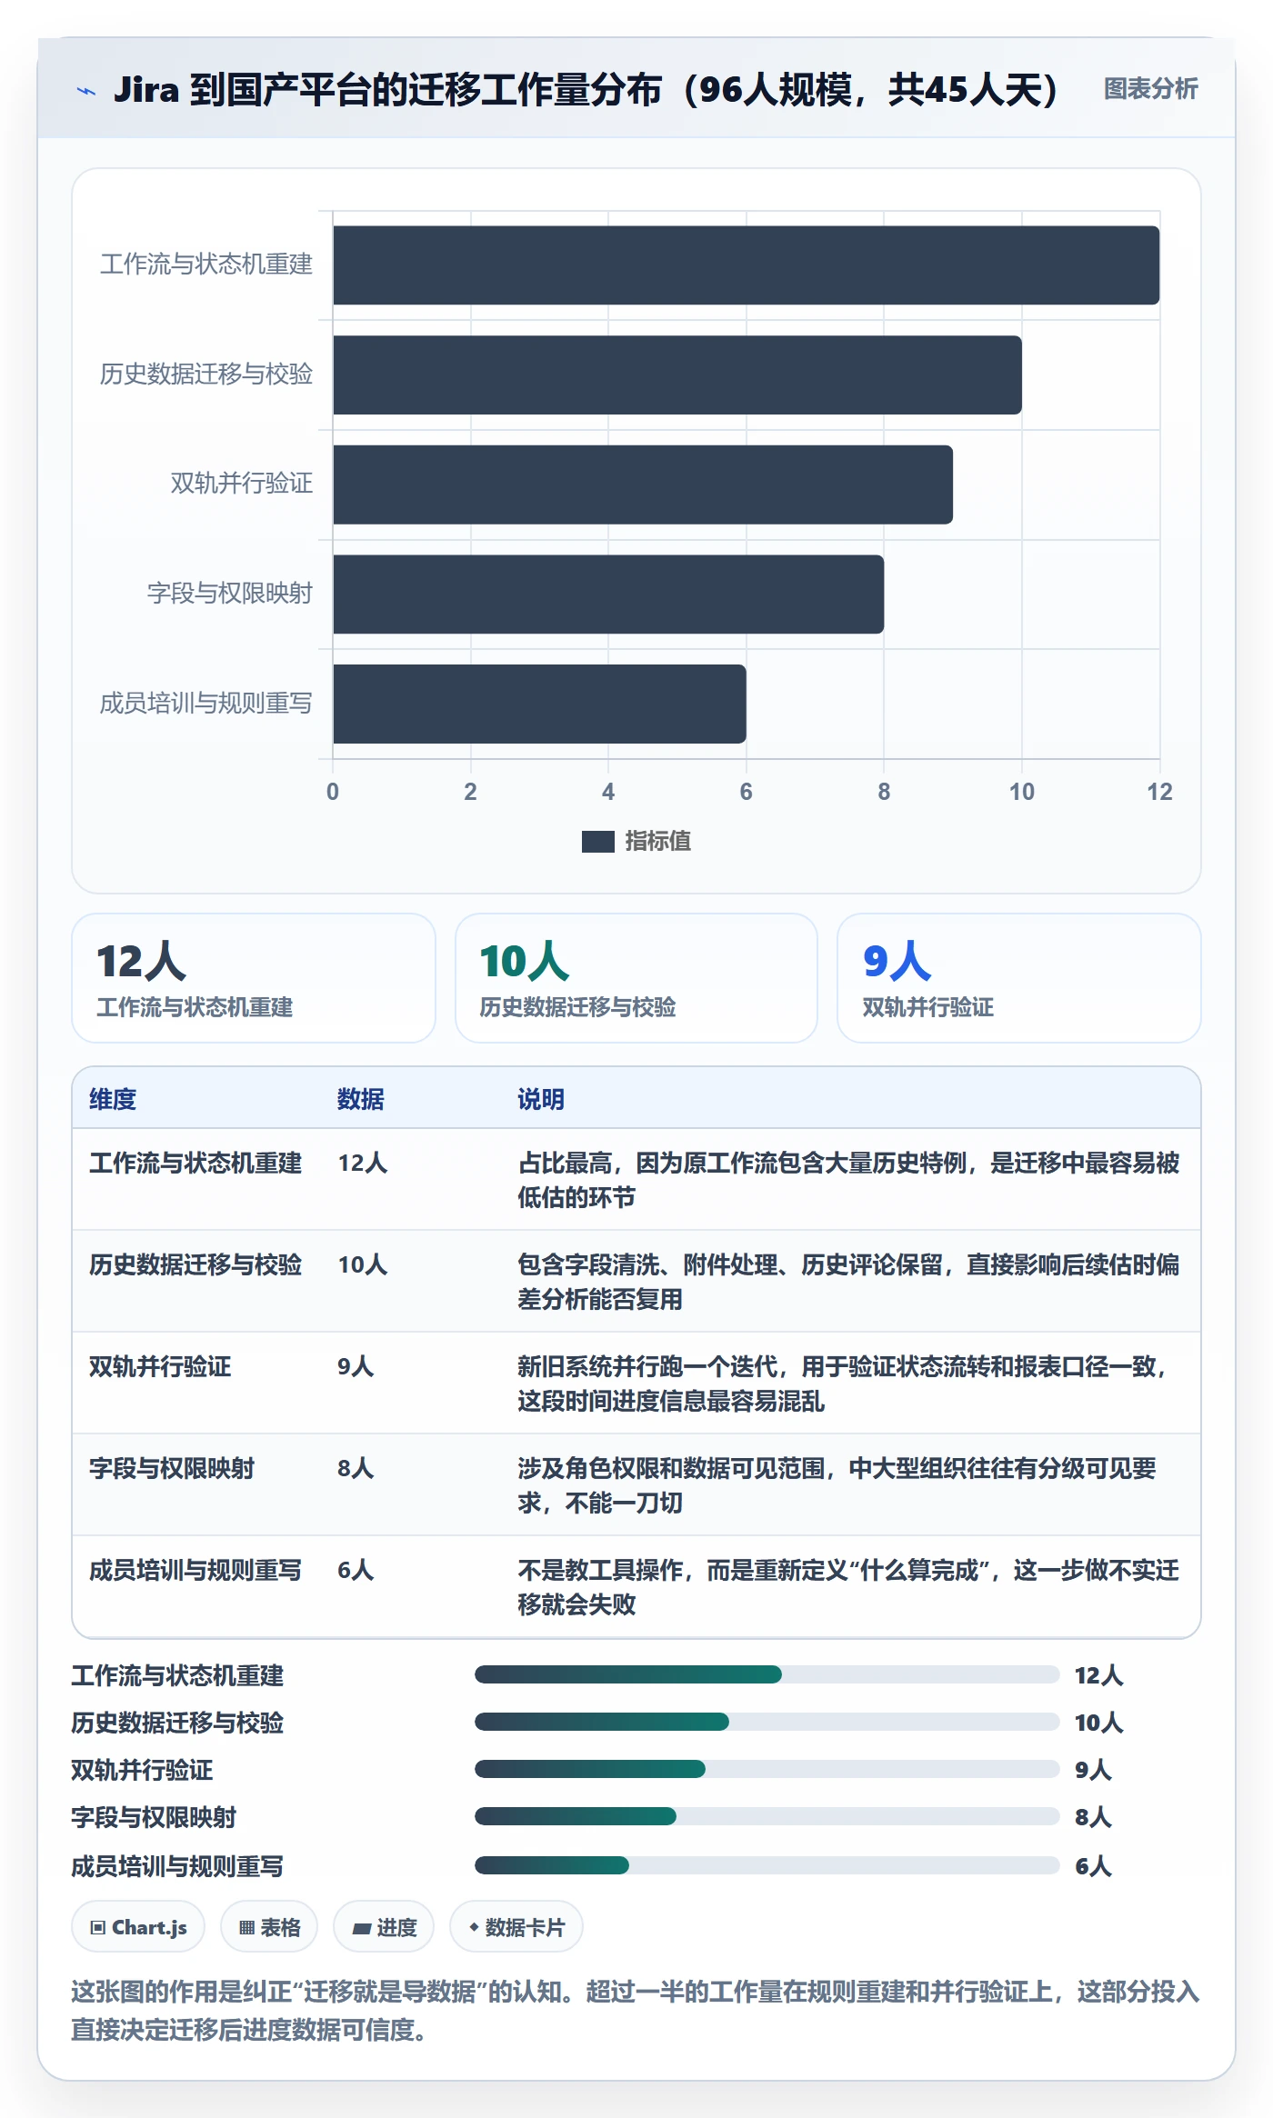1273x2118 pixels.
Task: Click the Chart.js chip square icon
Action: (98, 1927)
